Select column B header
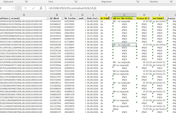Screen dimensions: 176x113 click(x=57, y=15)
